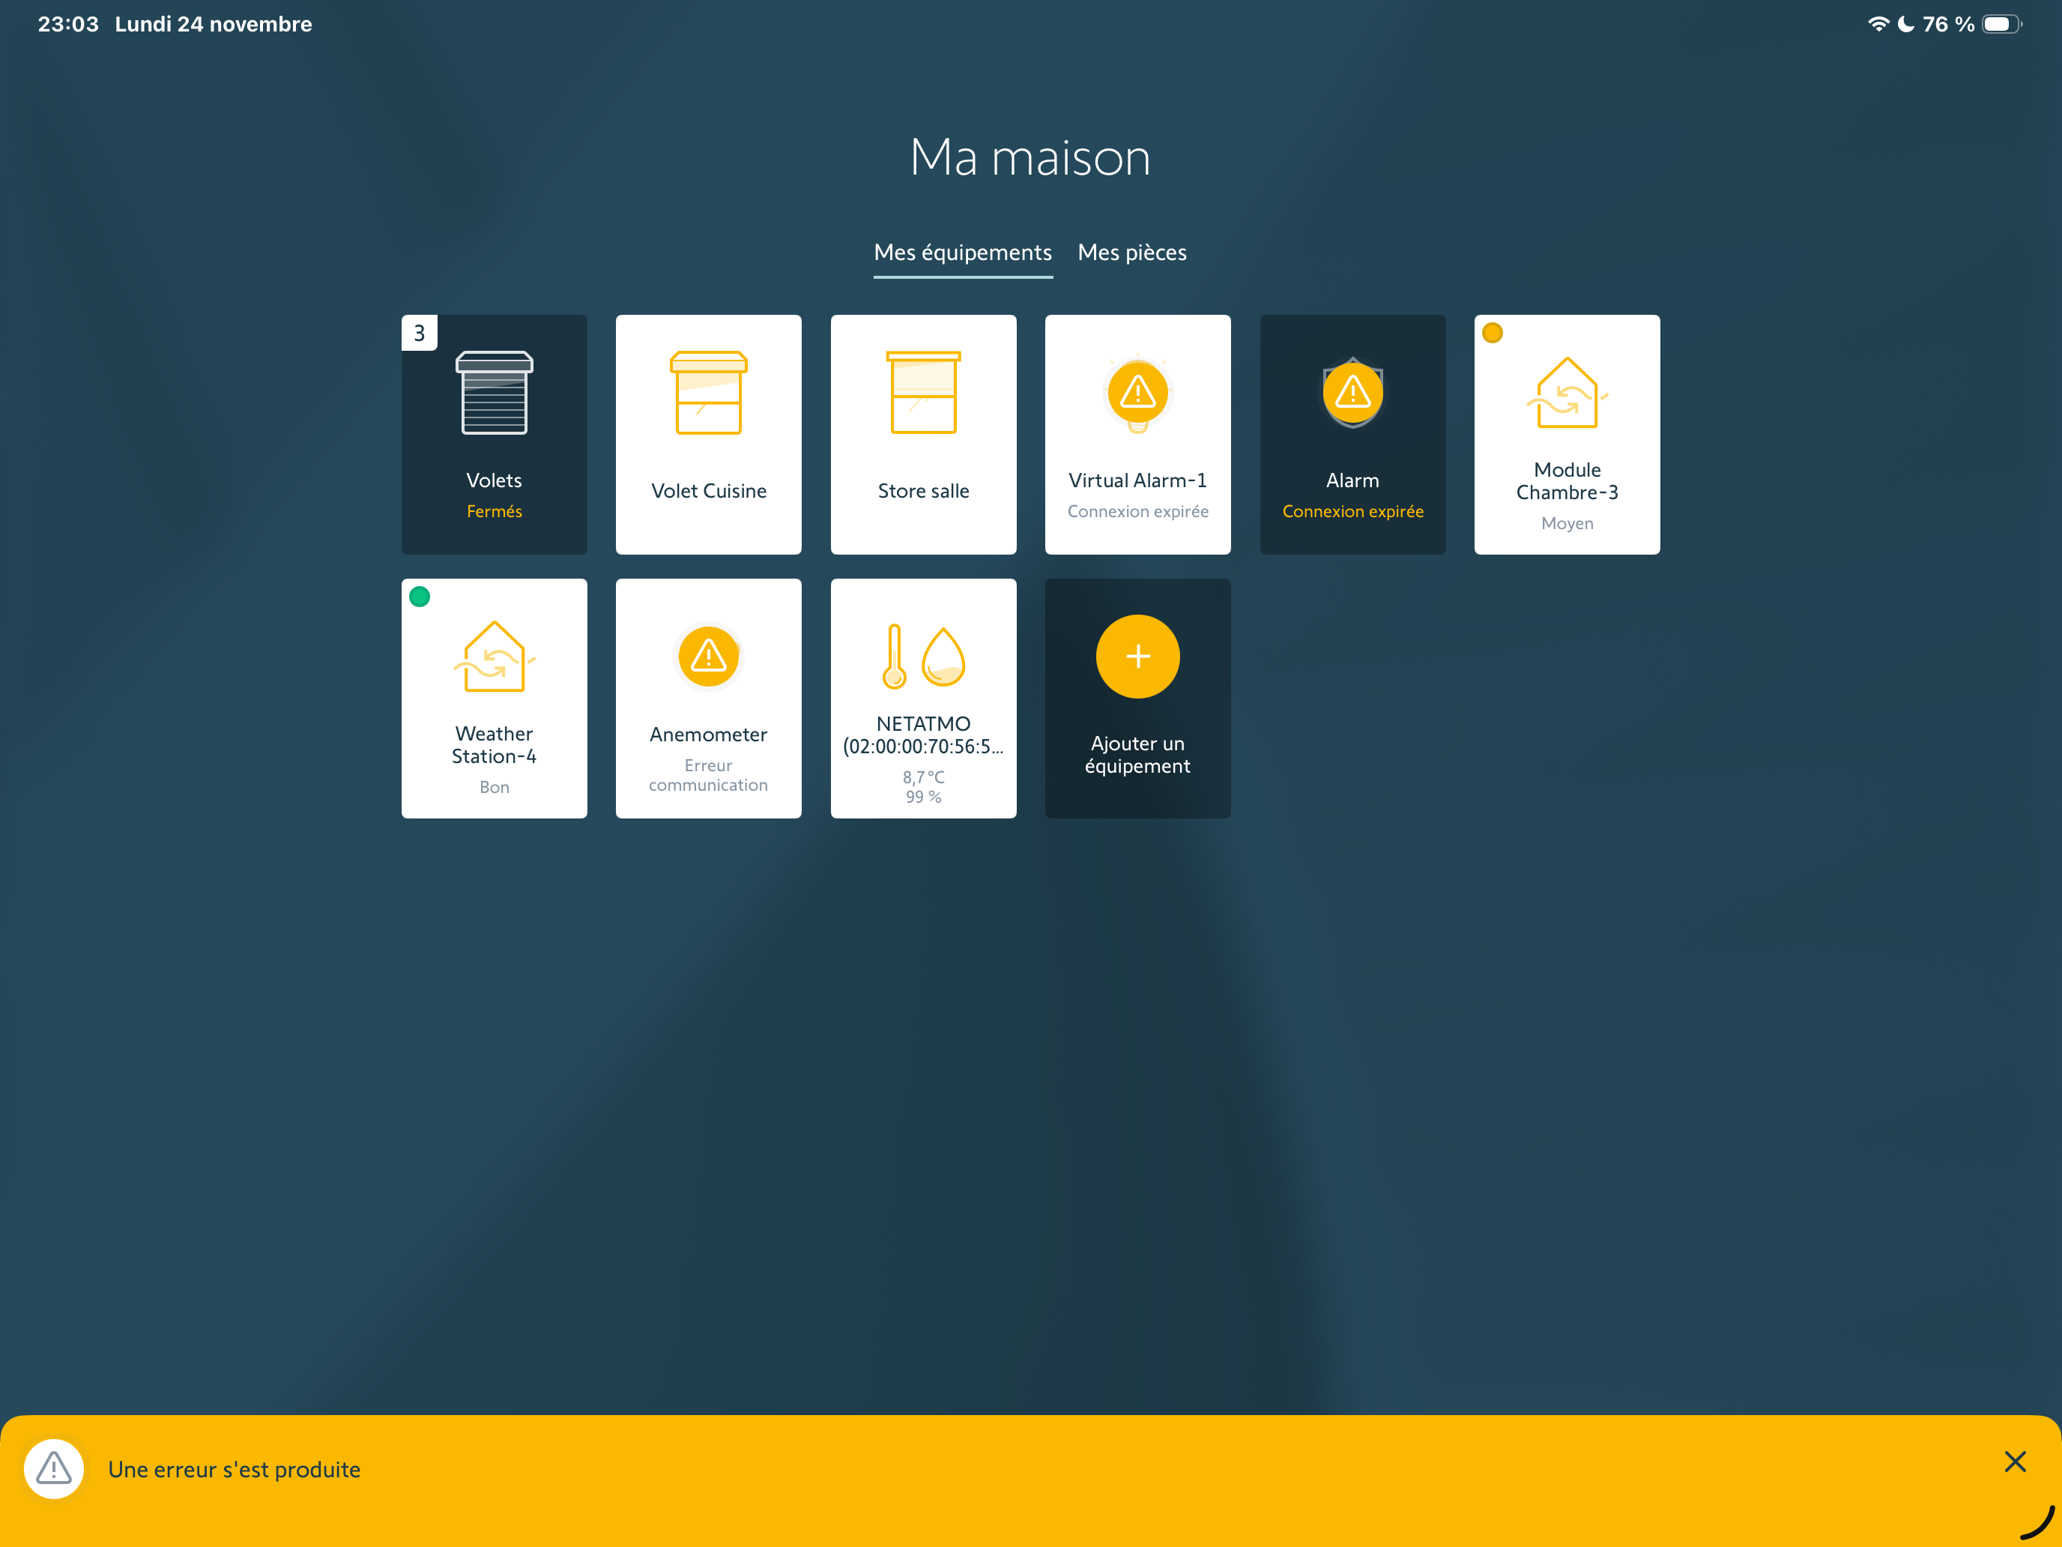Dismiss the error banner with X
The width and height of the screenshot is (2062, 1547).
2015,1462
